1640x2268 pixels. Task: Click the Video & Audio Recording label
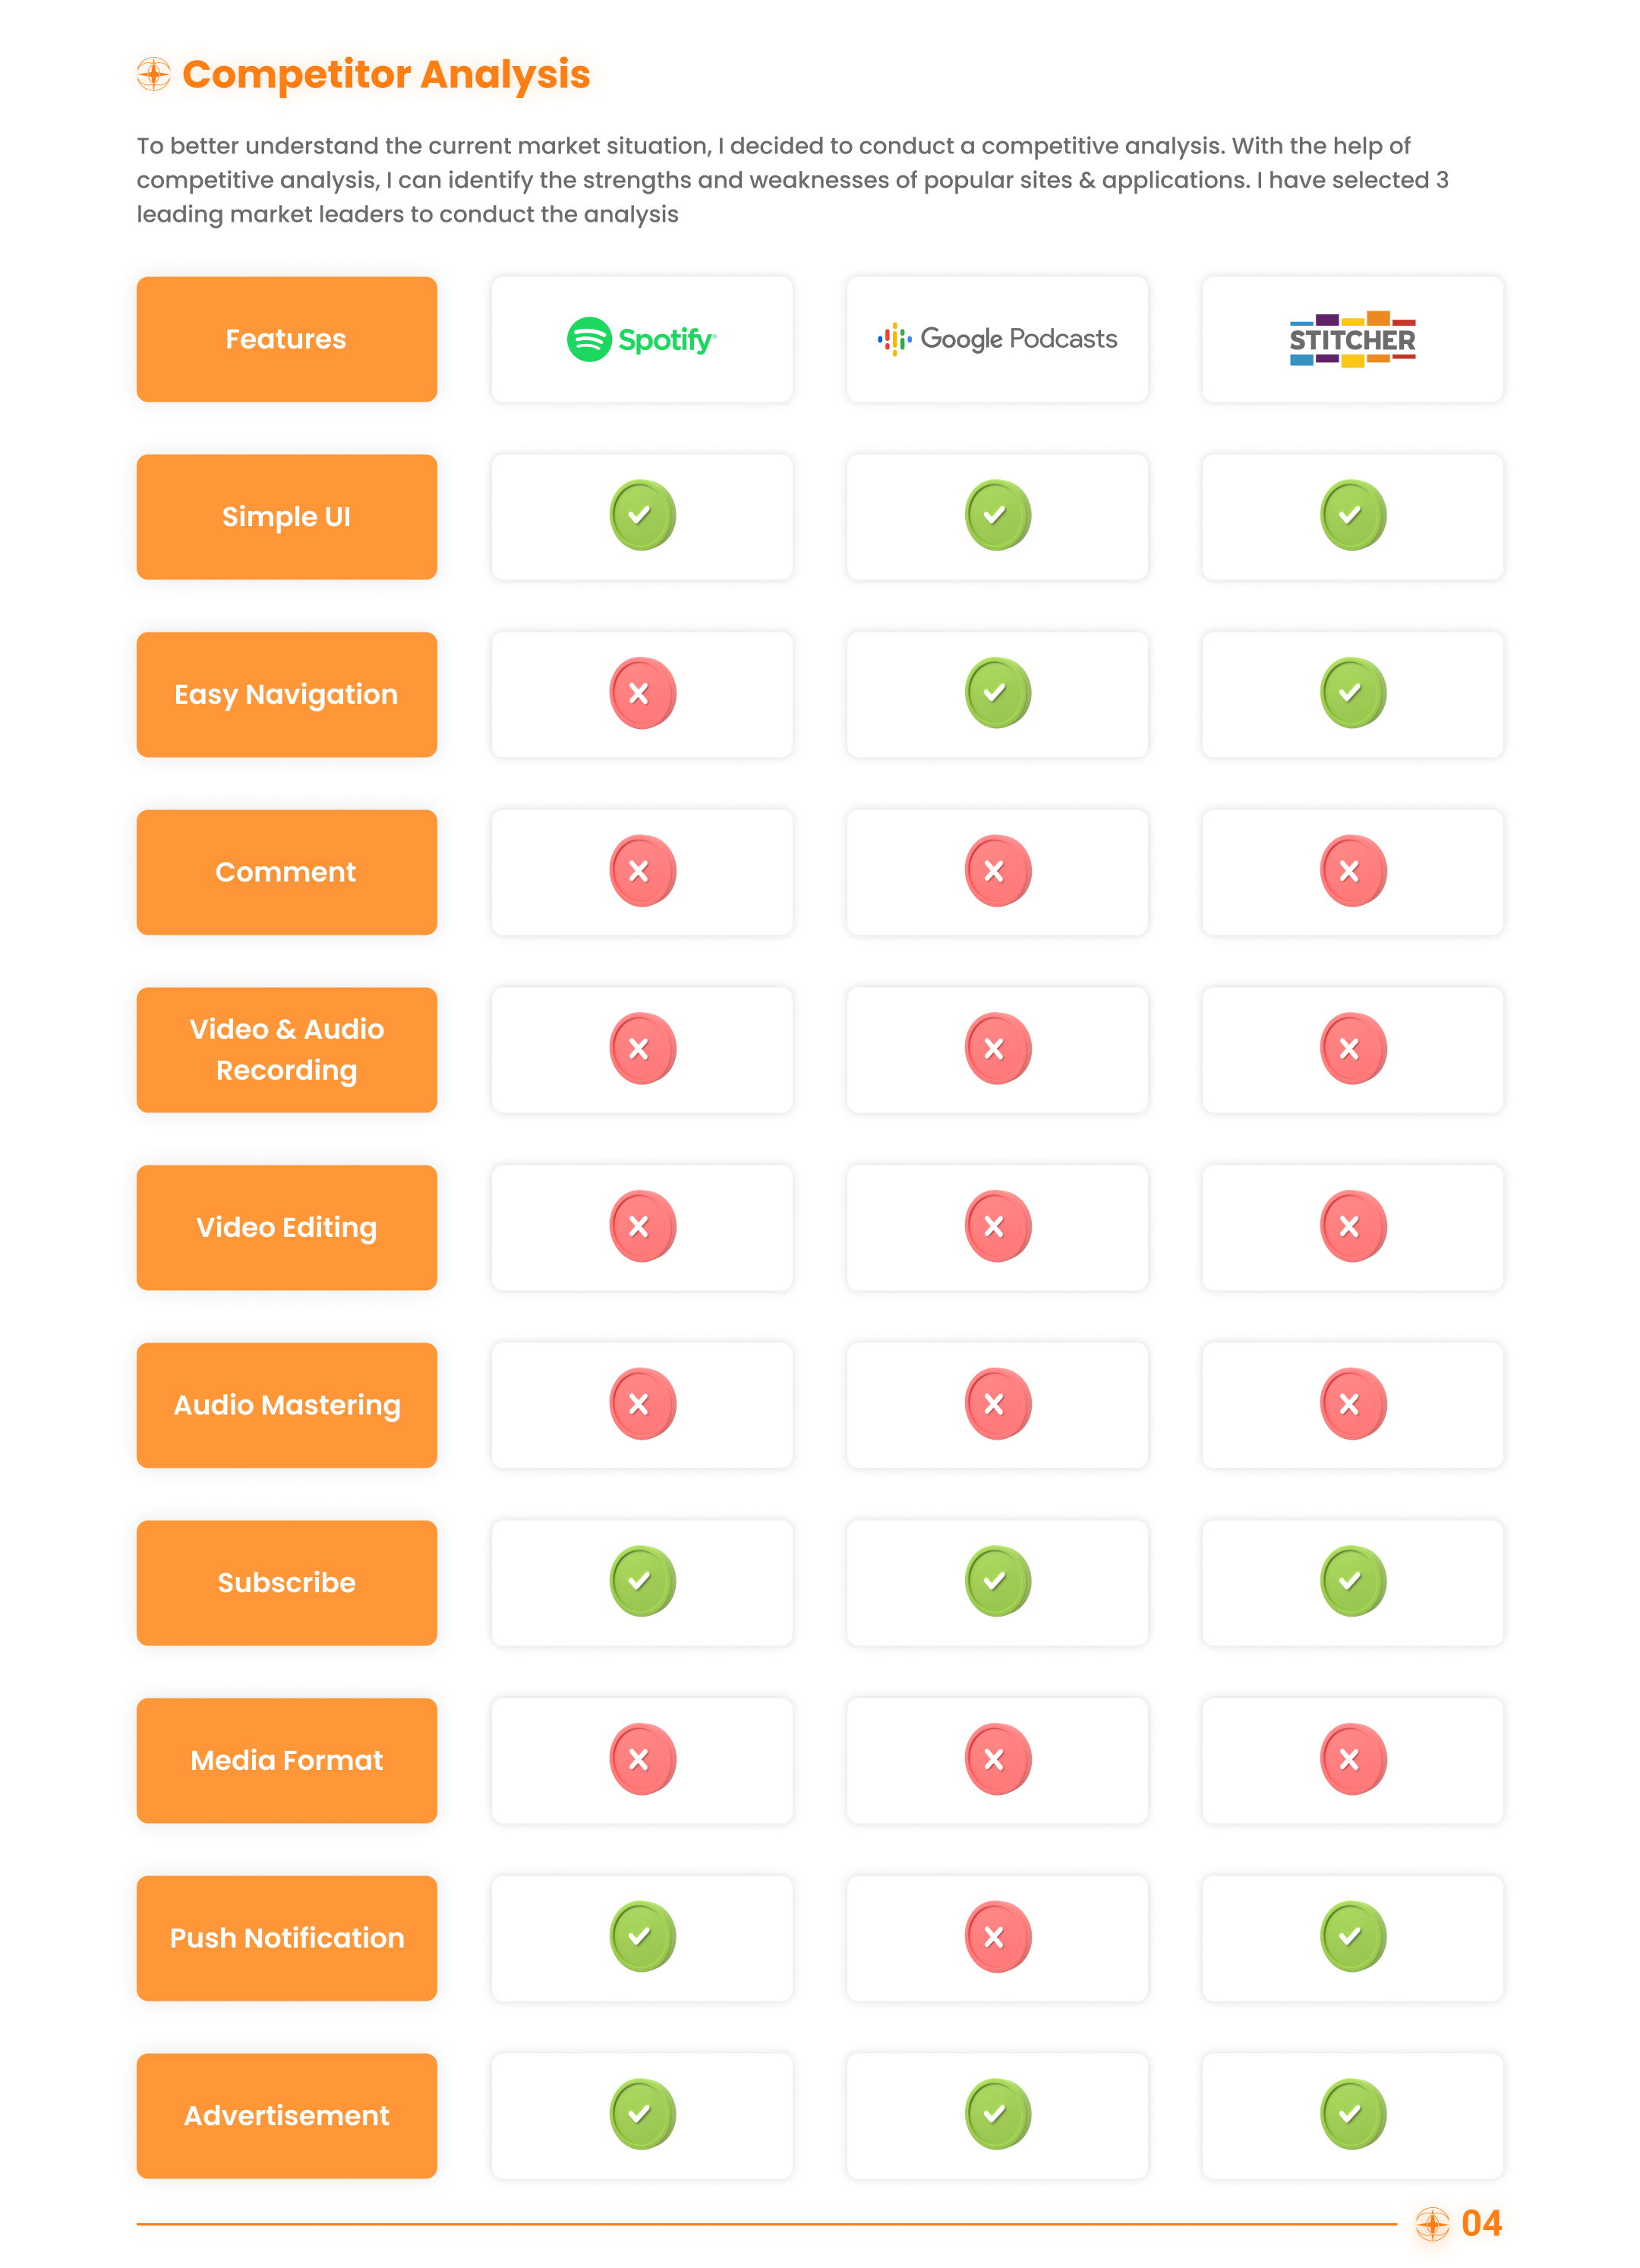pos(287,1050)
